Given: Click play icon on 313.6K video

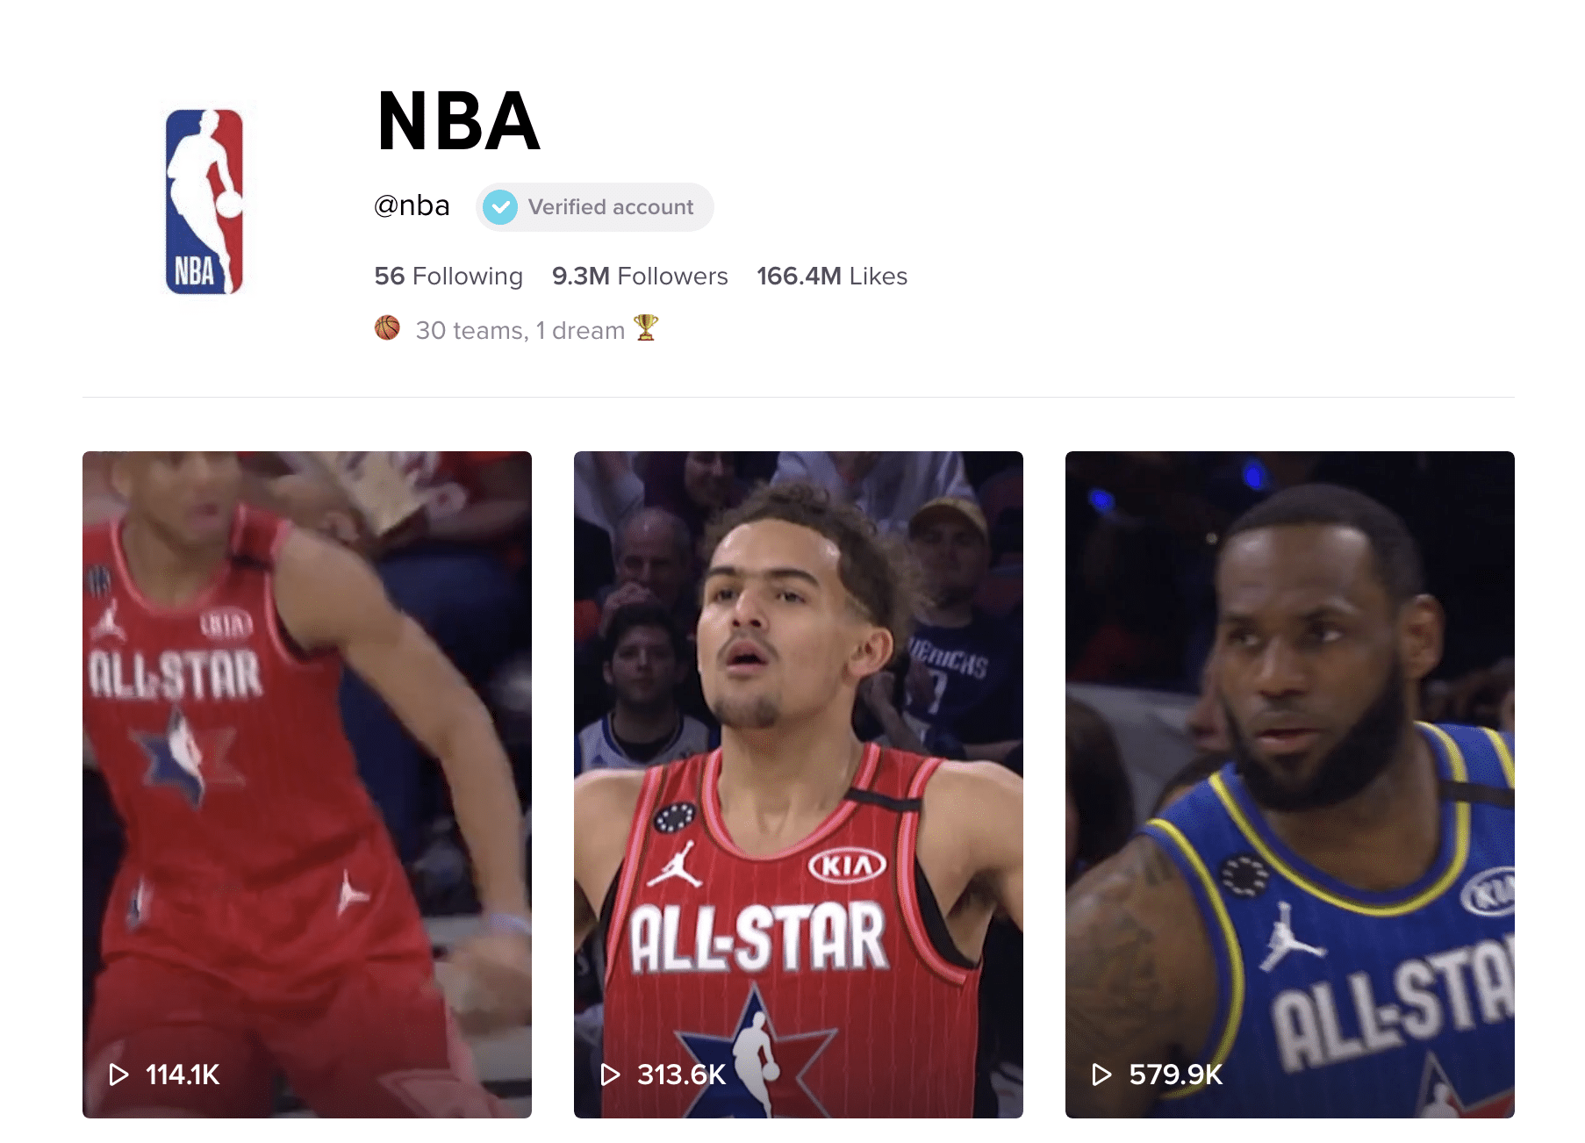Looking at the screenshot, I should pos(610,1075).
